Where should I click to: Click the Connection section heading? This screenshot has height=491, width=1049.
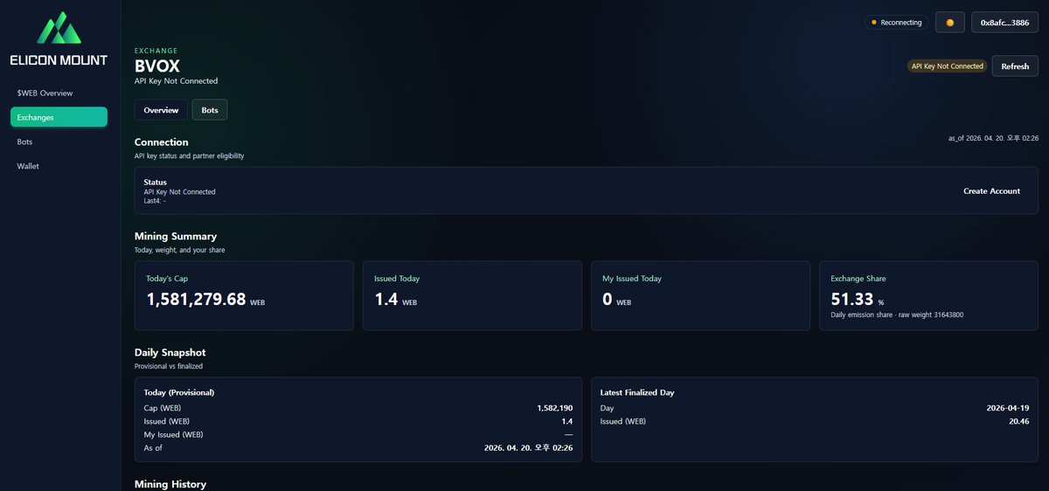(162, 142)
